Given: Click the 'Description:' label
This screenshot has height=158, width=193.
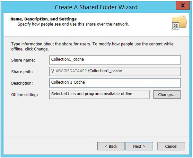Looking at the screenshot, I should 22,83.
